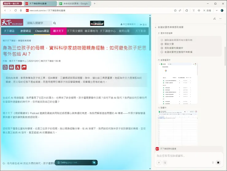
Task: Click 市立楊梅高中 account link
Action: (128, 24)
